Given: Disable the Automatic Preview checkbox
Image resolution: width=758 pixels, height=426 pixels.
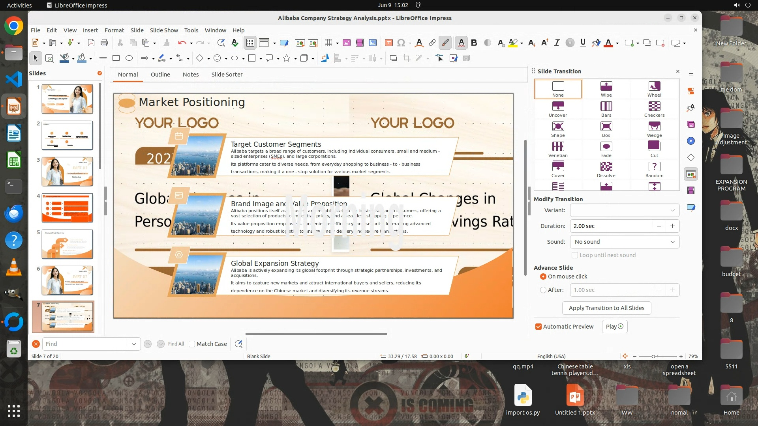Looking at the screenshot, I should 538,327.
